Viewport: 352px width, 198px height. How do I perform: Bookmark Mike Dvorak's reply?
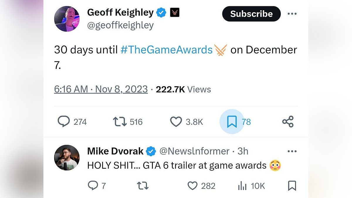point(292,186)
